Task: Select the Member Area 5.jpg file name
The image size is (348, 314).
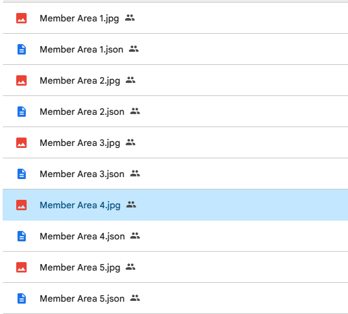Action: tap(80, 268)
